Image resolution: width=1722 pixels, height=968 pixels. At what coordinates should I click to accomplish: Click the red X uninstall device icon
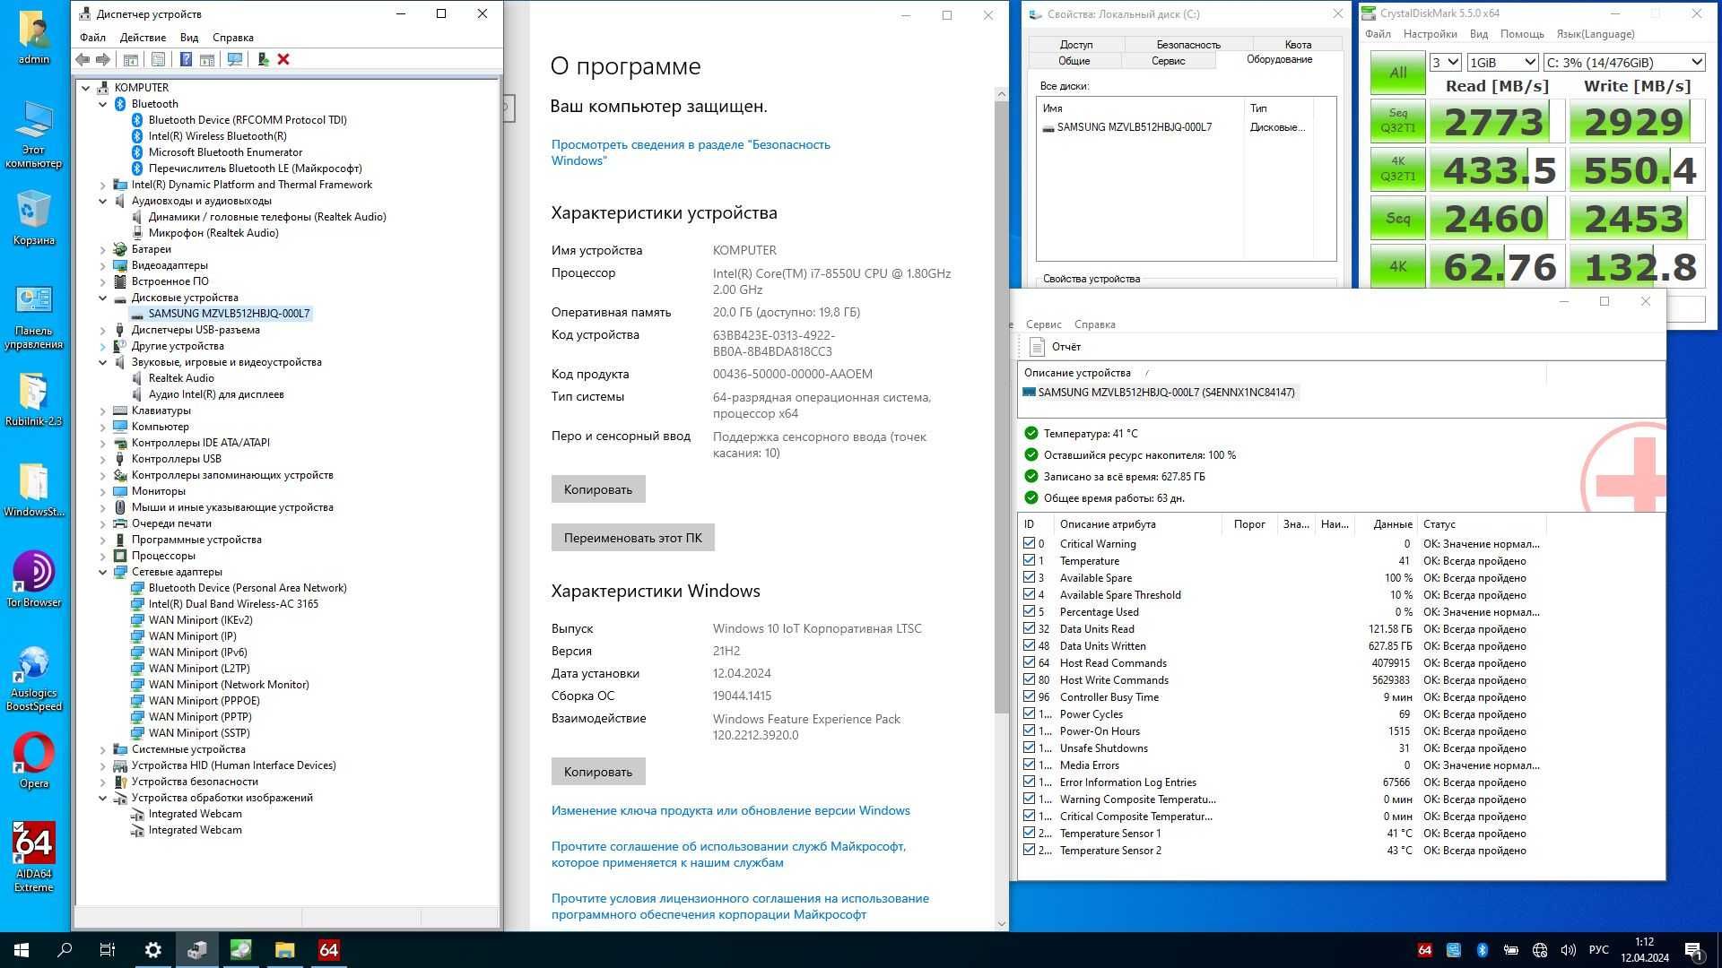(x=283, y=59)
